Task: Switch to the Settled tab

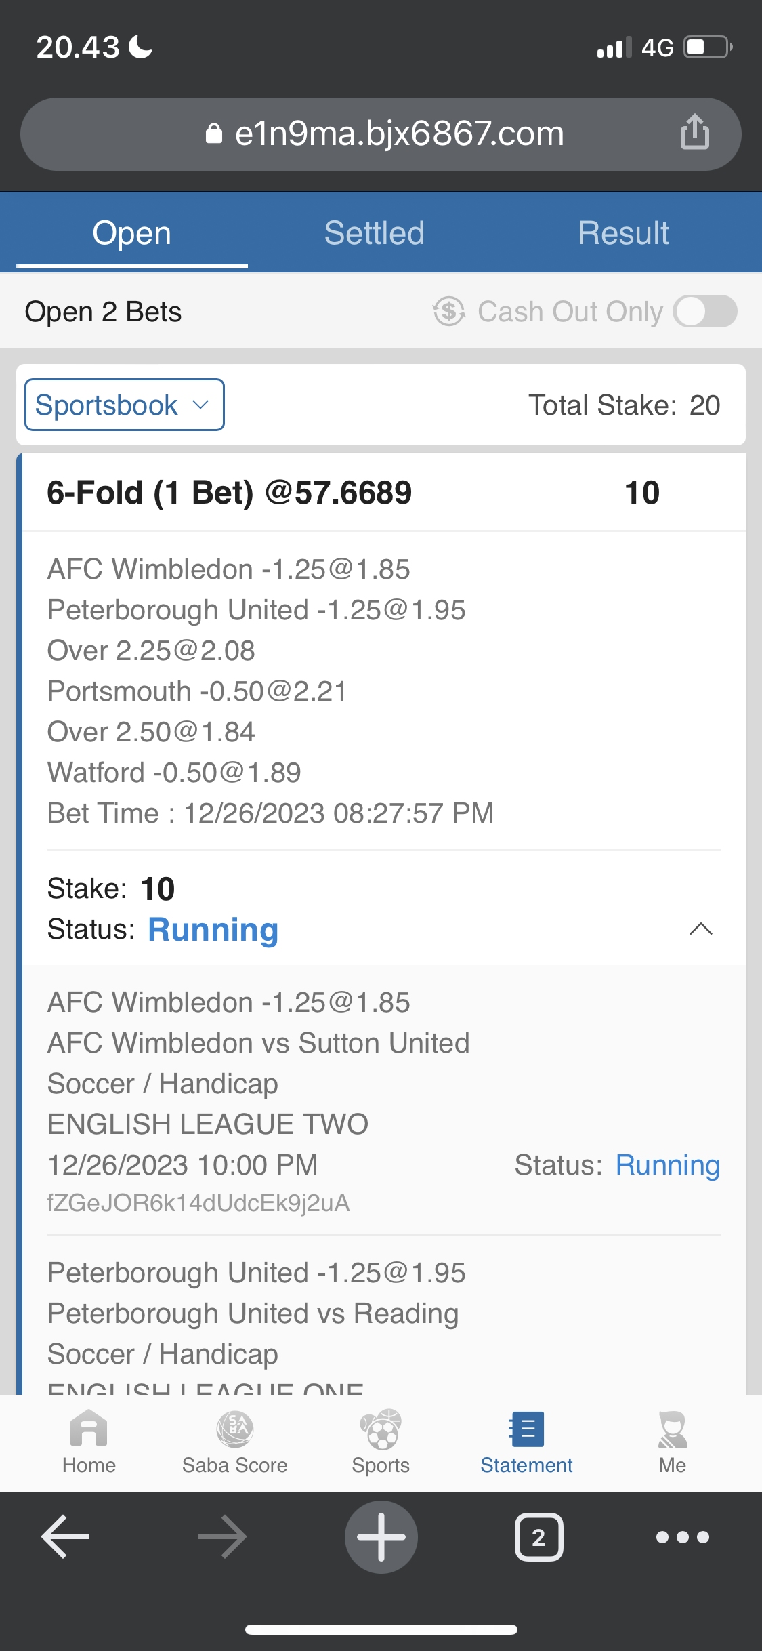Action: pyautogui.click(x=374, y=233)
